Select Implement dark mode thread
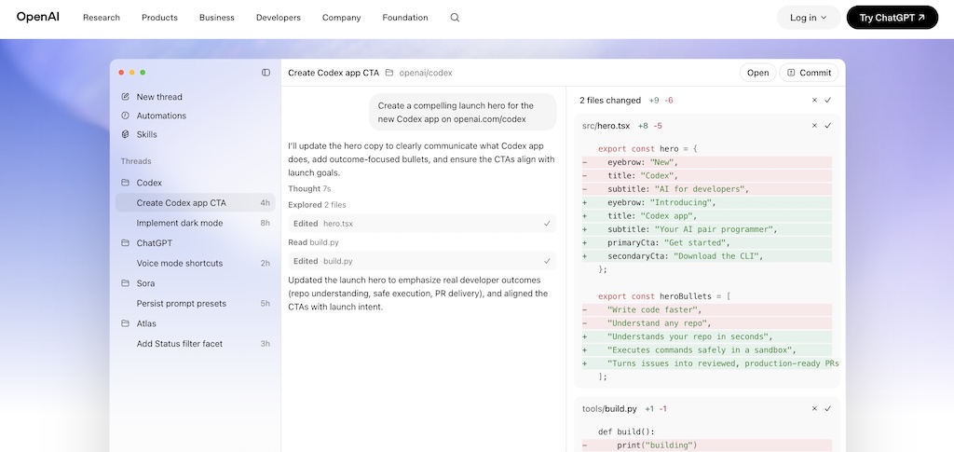The image size is (954, 452). click(195, 223)
